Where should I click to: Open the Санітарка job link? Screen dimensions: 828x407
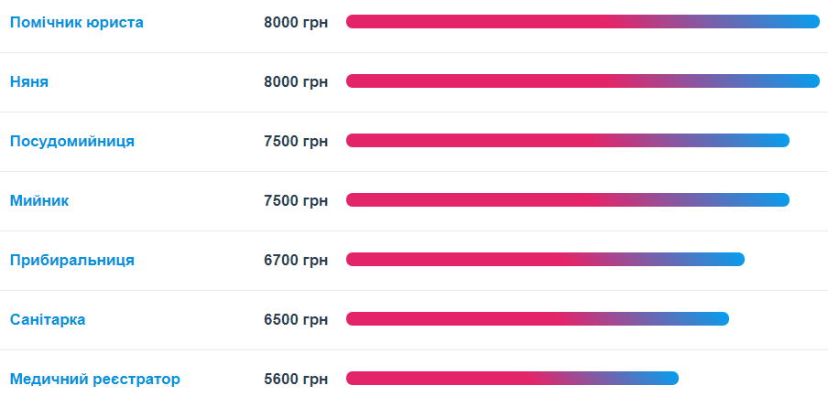point(48,319)
